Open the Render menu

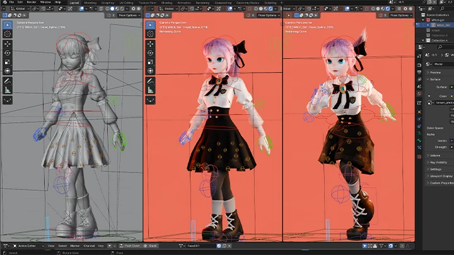click(x=32, y=2)
